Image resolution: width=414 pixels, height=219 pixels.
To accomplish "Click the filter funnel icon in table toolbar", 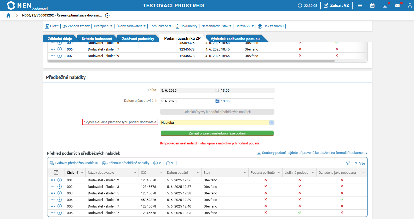I will click(348, 163).
